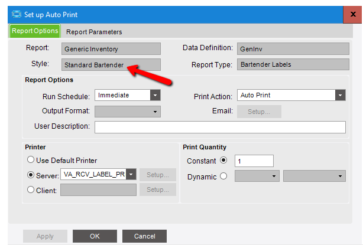Open the Run Schedule dropdown
This screenshot has width=363, height=245.
154,94
